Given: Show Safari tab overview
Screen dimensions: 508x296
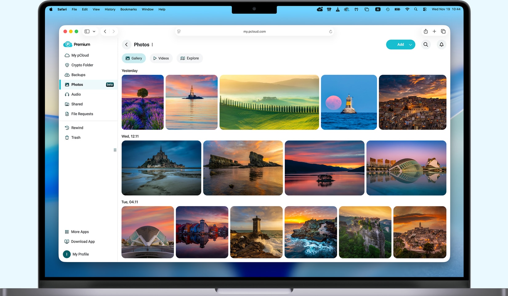Looking at the screenshot, I should tap(443, 31).
